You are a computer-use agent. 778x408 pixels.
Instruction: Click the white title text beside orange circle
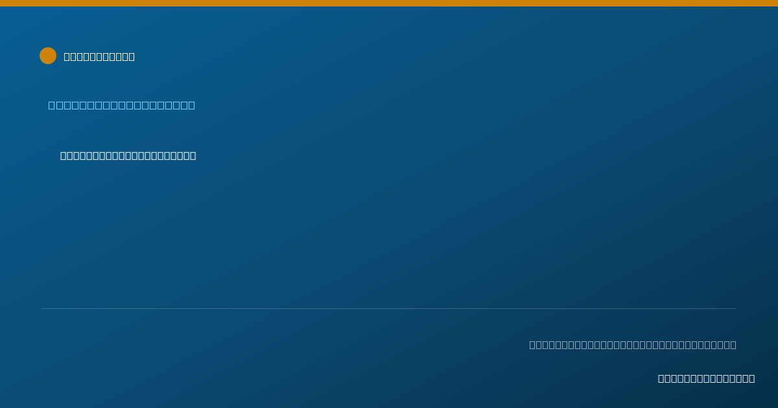pyautogui.click(x=99, y=56)
